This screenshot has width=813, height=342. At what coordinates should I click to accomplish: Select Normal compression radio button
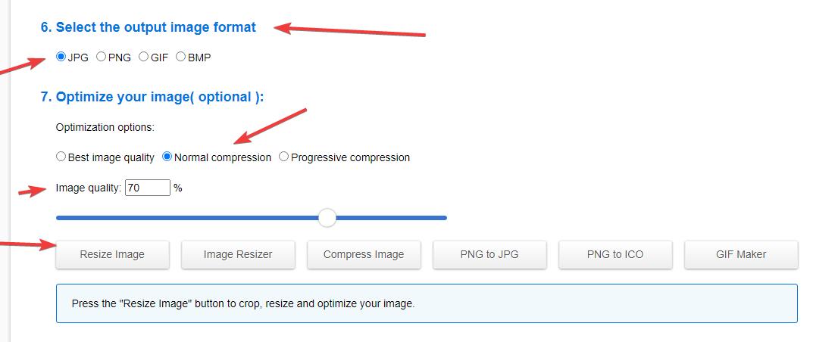(x=167, y=157)
